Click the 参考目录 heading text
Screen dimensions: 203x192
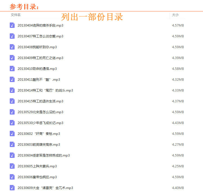click(x=24, y=6)
